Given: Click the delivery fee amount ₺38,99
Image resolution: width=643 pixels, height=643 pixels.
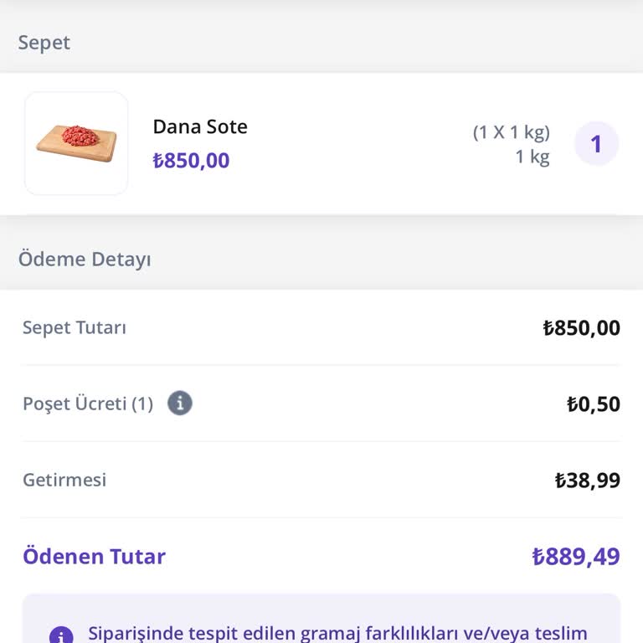Looking at the screenshot, I should coord(588,481).
